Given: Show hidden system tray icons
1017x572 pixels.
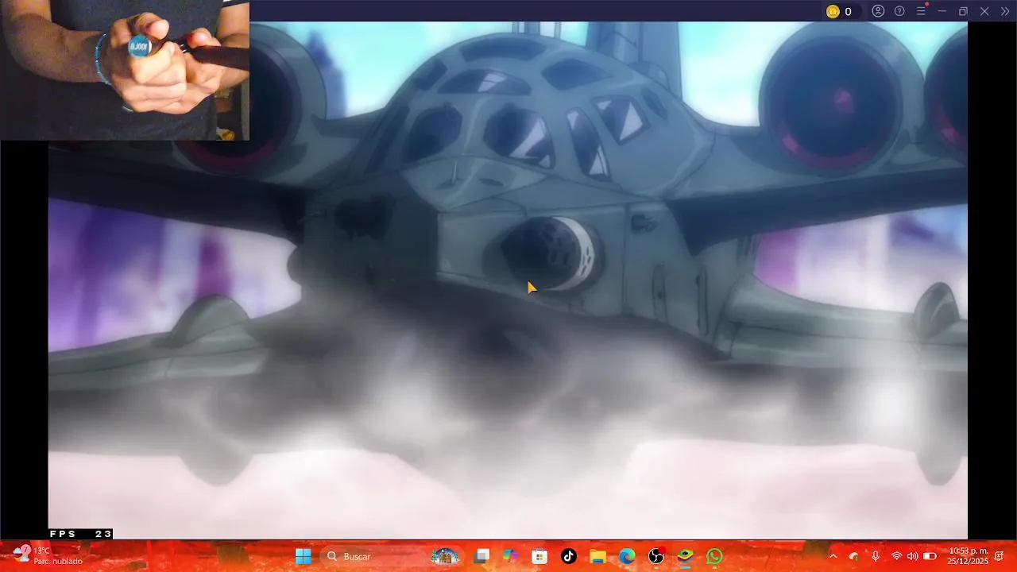Looking at the screenshot, I should click(x=833, y=556).
